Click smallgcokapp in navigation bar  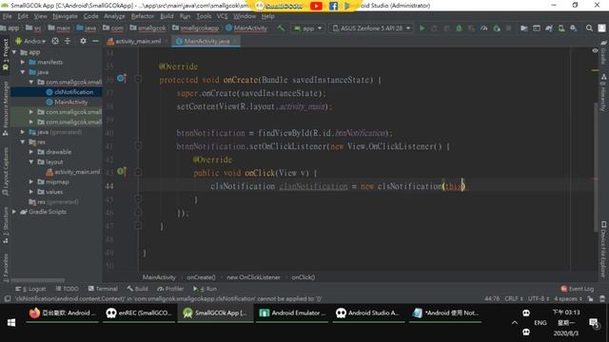196,28
